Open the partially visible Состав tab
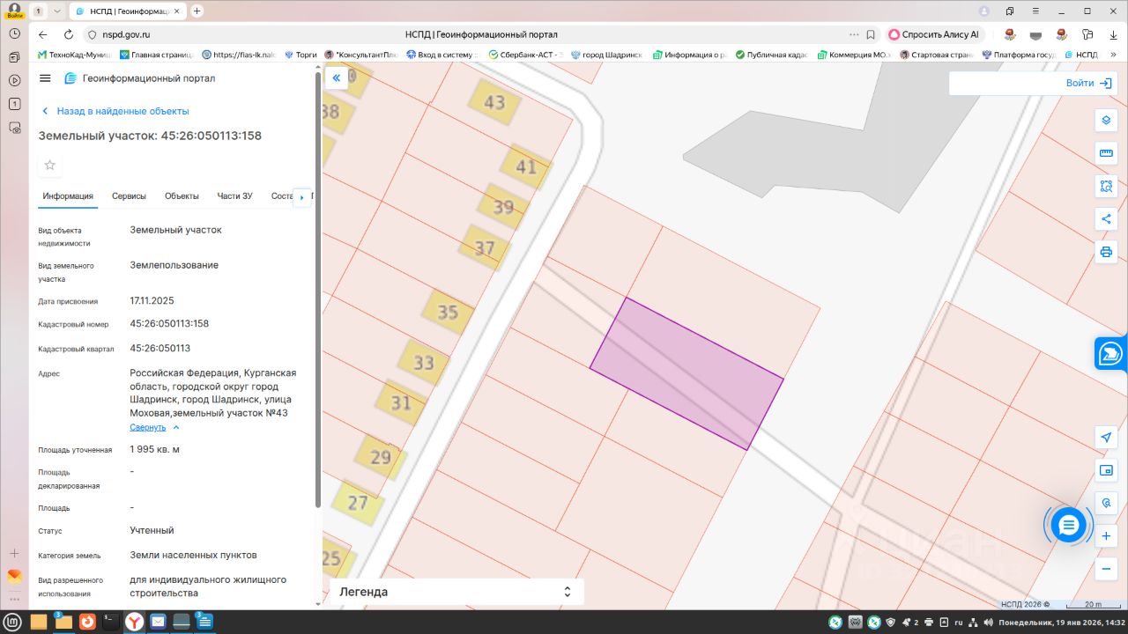Image resolution: width=1128 pixels, height=634 pixels. pyautogui.click(x=281, y=195)
